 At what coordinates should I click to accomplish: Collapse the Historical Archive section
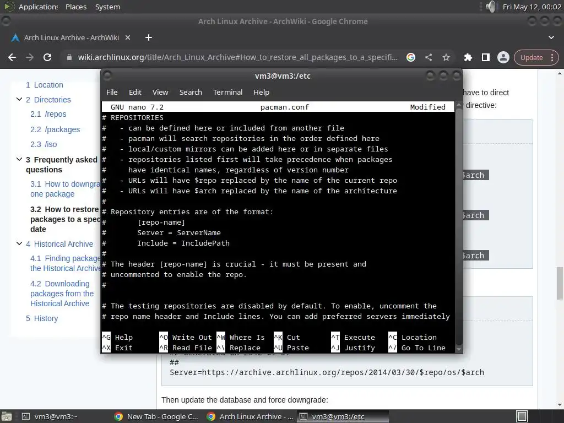(19, 243)
